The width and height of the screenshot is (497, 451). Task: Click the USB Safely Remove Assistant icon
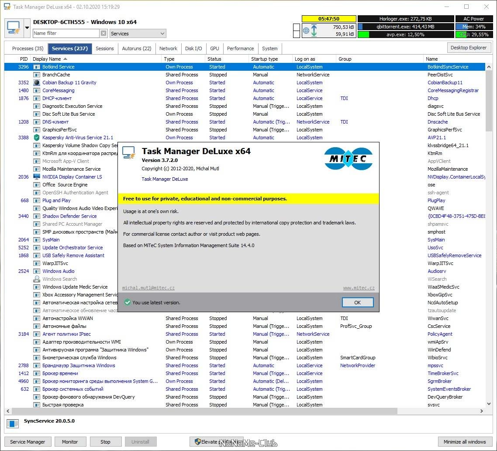pos(37,255)
